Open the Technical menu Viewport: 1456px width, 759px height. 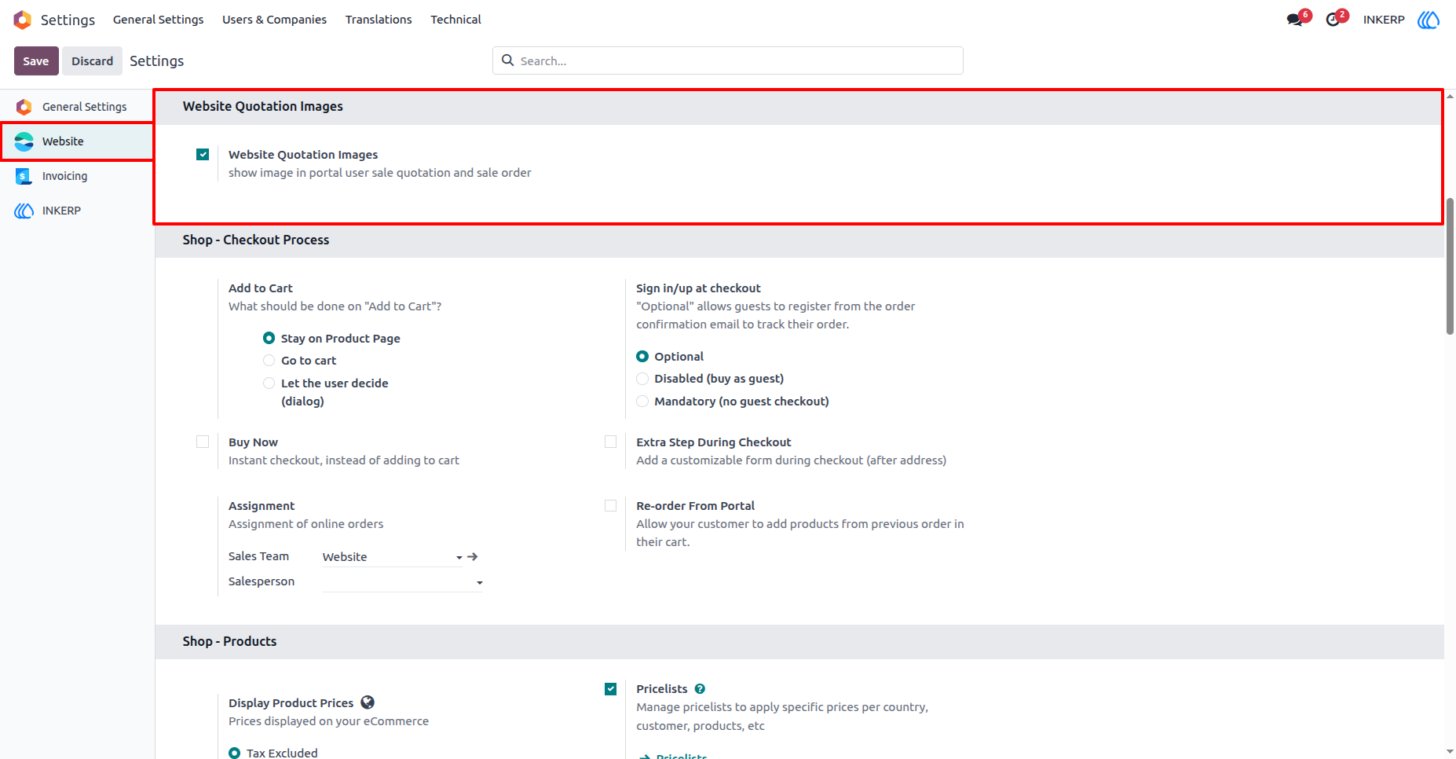pos(455,20)
